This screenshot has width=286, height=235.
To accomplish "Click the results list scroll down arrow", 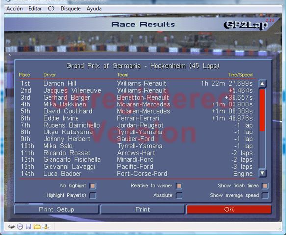I will tap(262, 173).
